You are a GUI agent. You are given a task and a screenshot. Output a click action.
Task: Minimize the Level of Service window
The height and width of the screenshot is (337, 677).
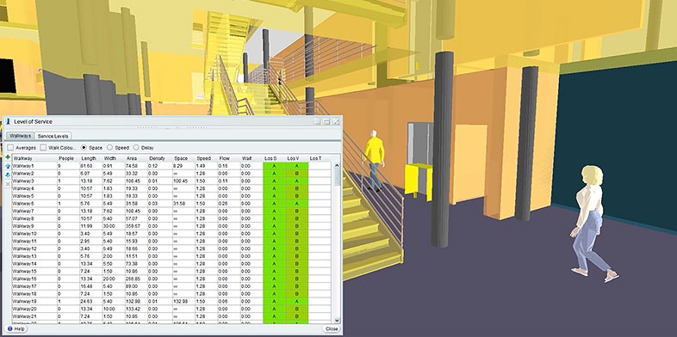coord(317,122)
